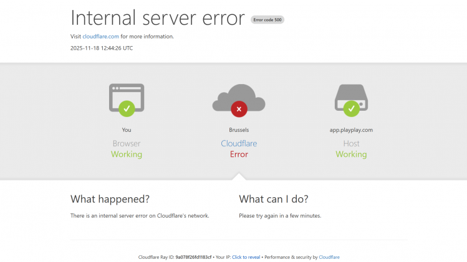Click the 2025-11-18 UTC timestamp

(102, 48)
